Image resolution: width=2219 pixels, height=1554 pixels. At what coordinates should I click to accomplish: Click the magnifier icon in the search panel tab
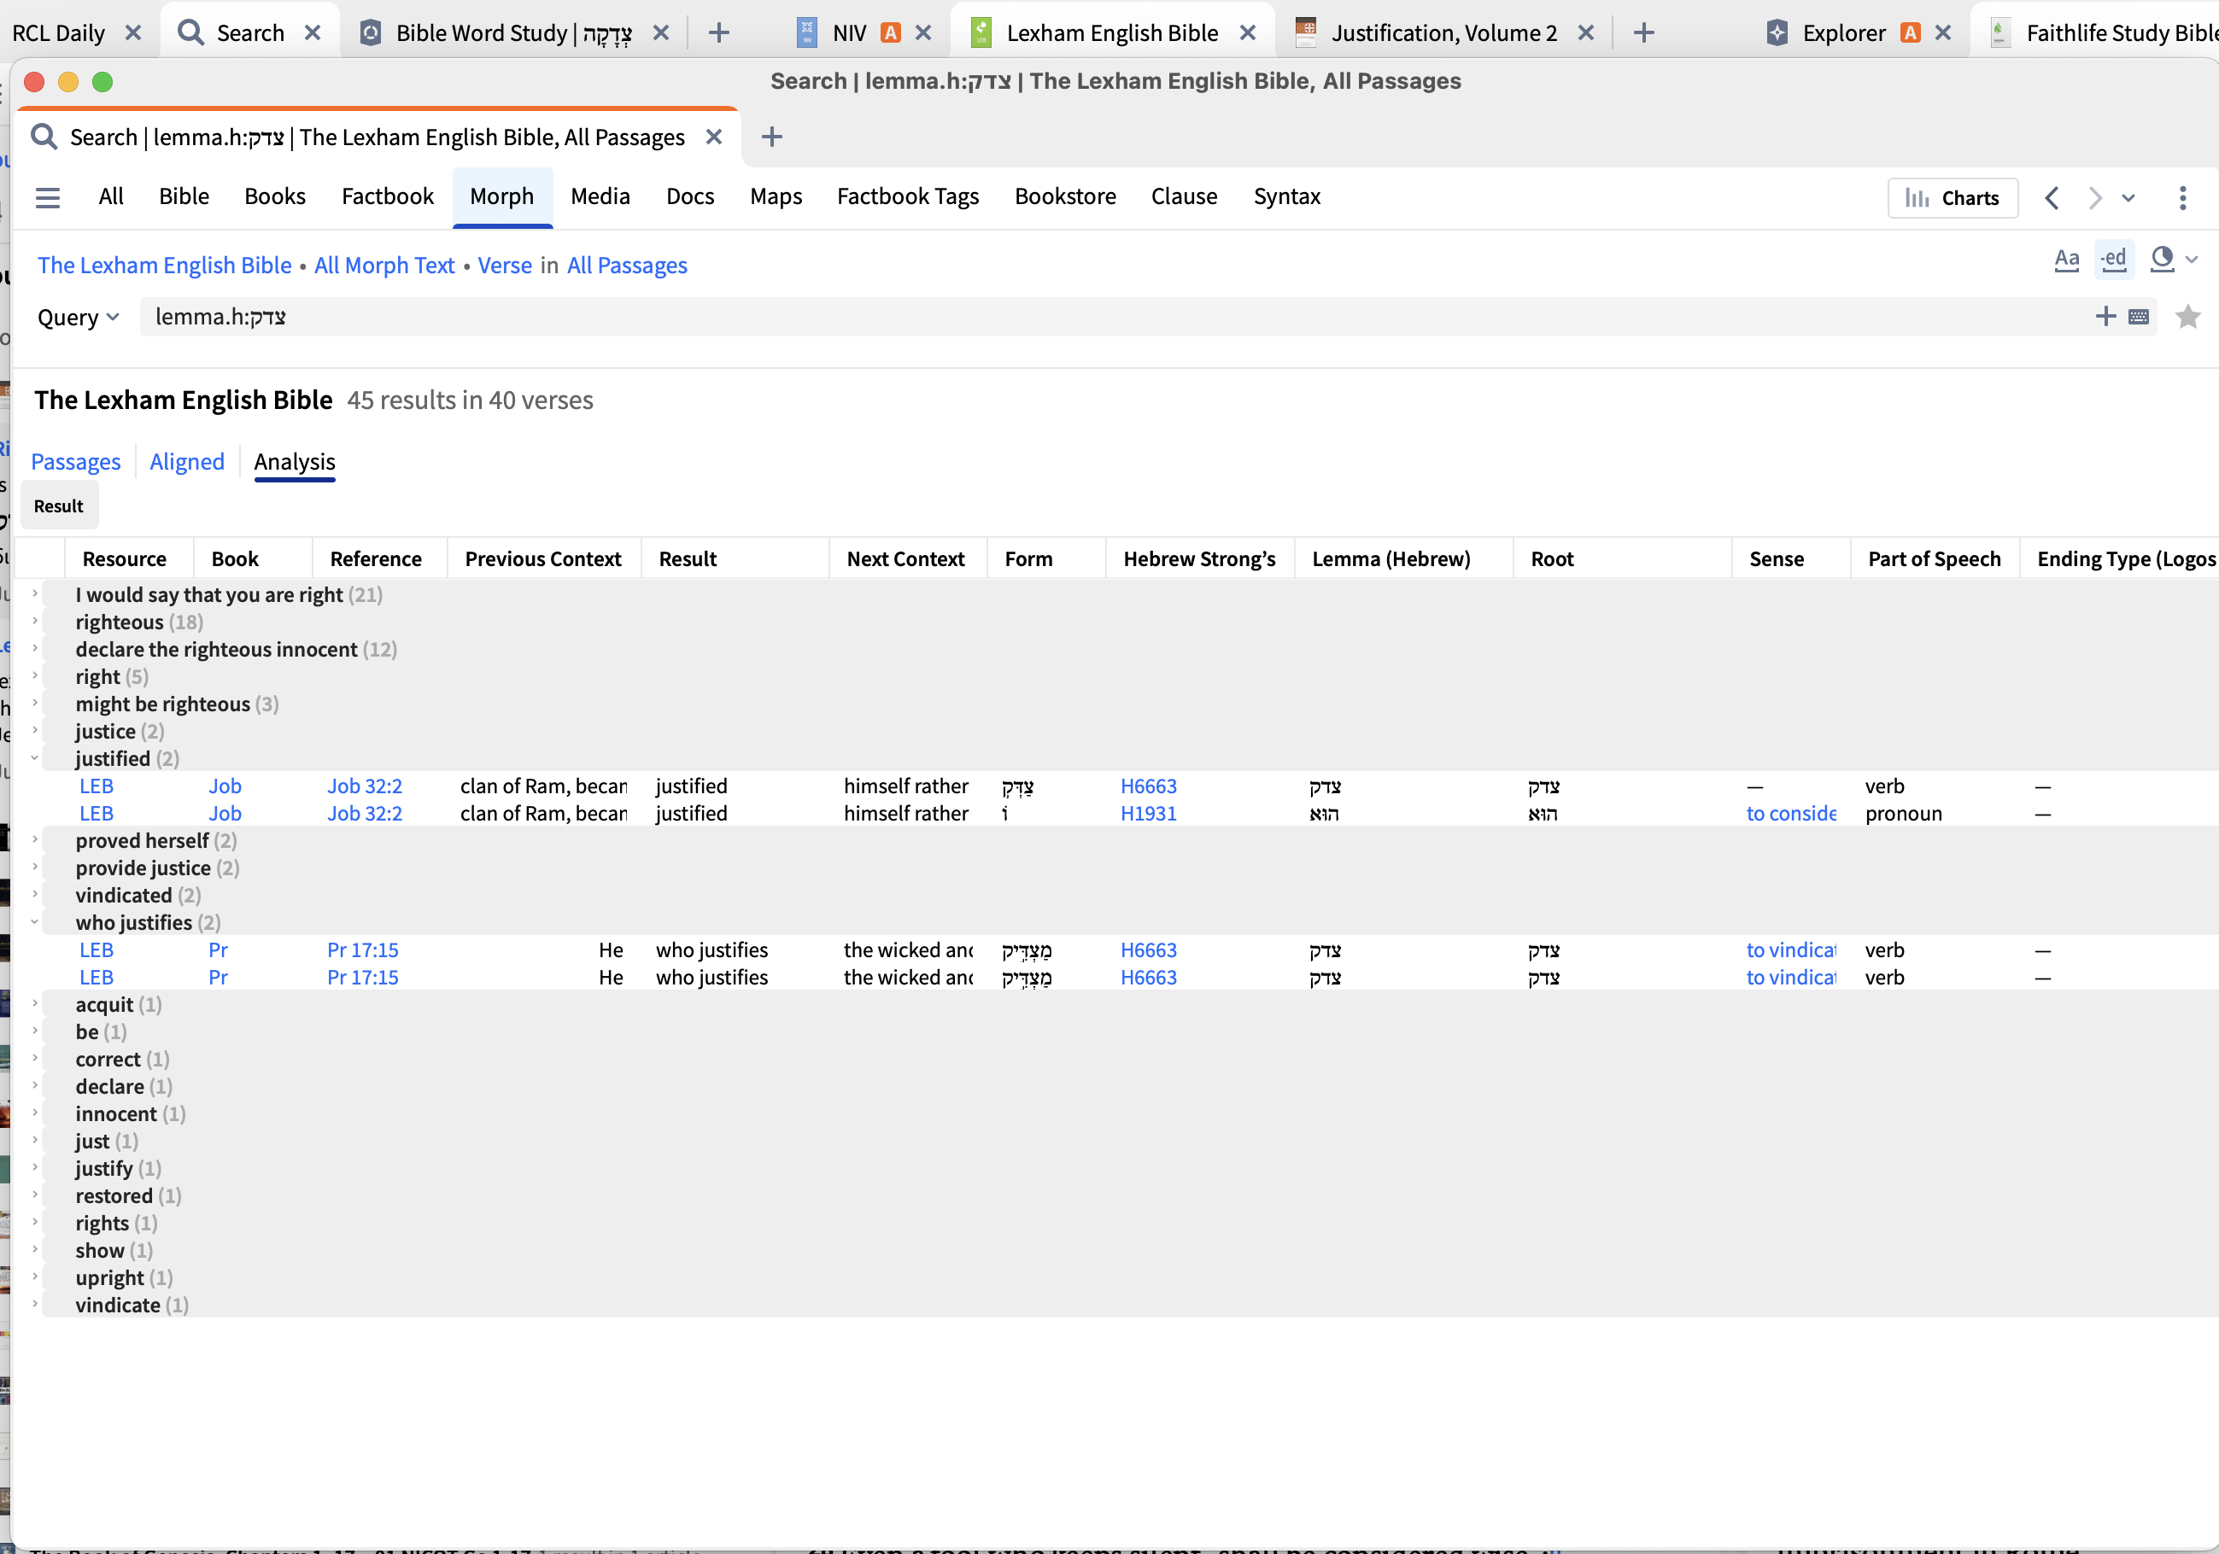[x=44, y=137]
